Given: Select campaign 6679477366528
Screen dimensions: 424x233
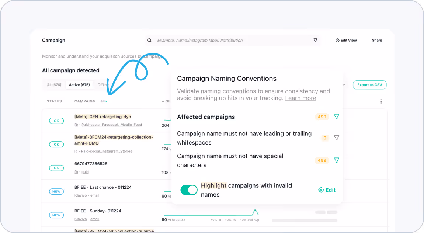Looking at the screenshot, I should pos(91,164).
